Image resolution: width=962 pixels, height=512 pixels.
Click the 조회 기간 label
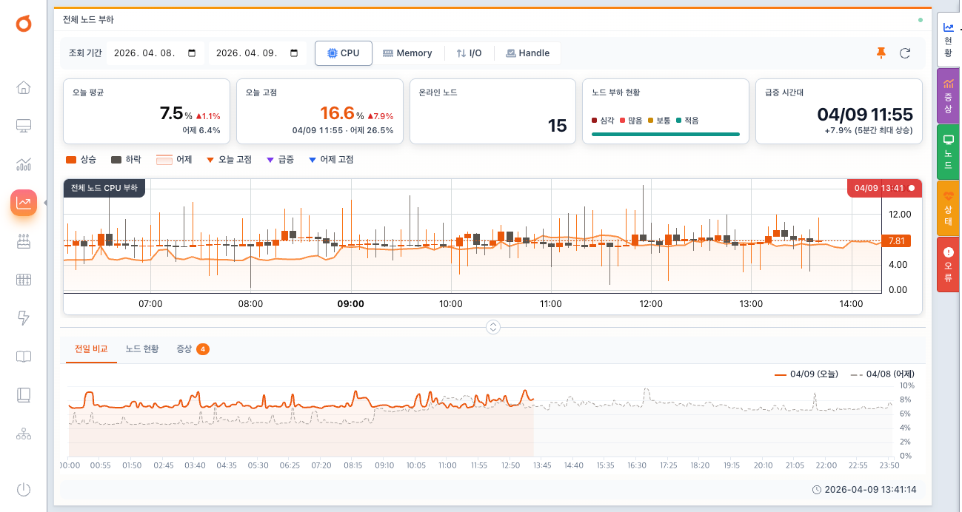[x=85, y=53]
